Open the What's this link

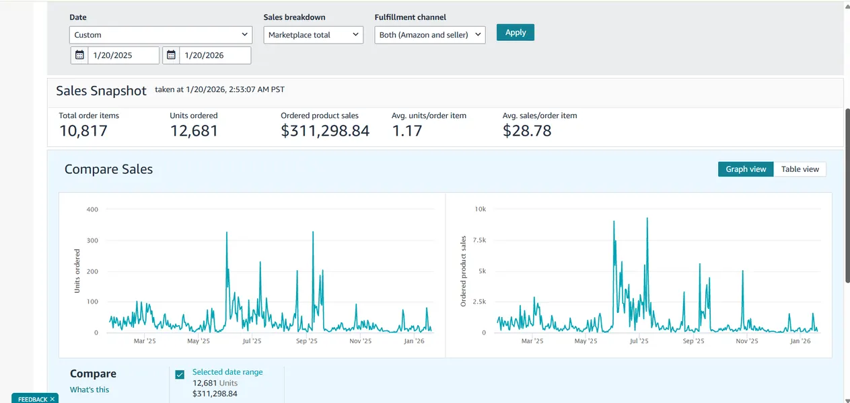[x=90, y=390]
